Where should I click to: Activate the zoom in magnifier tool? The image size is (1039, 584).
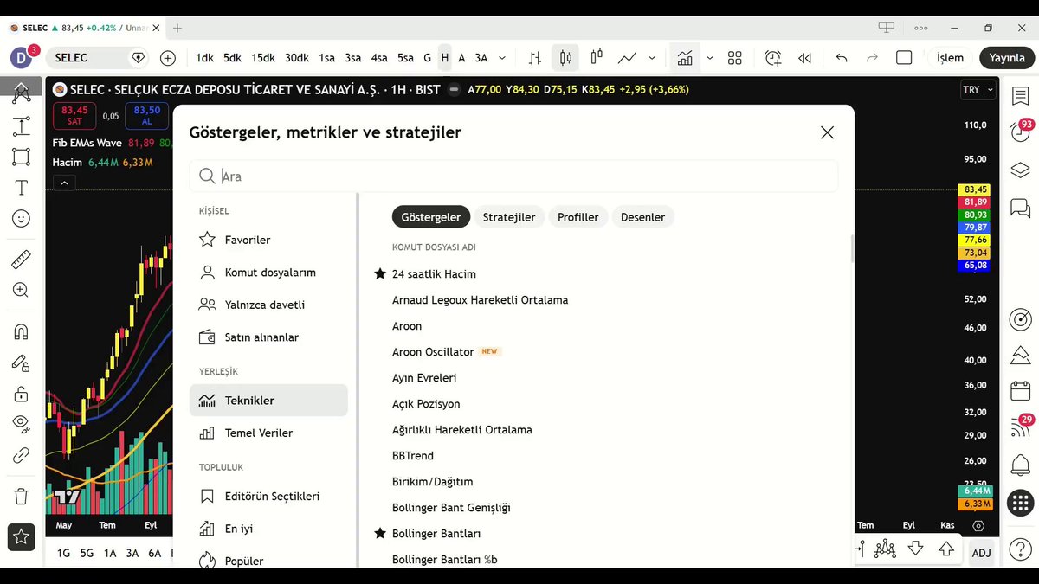(21, 291)
